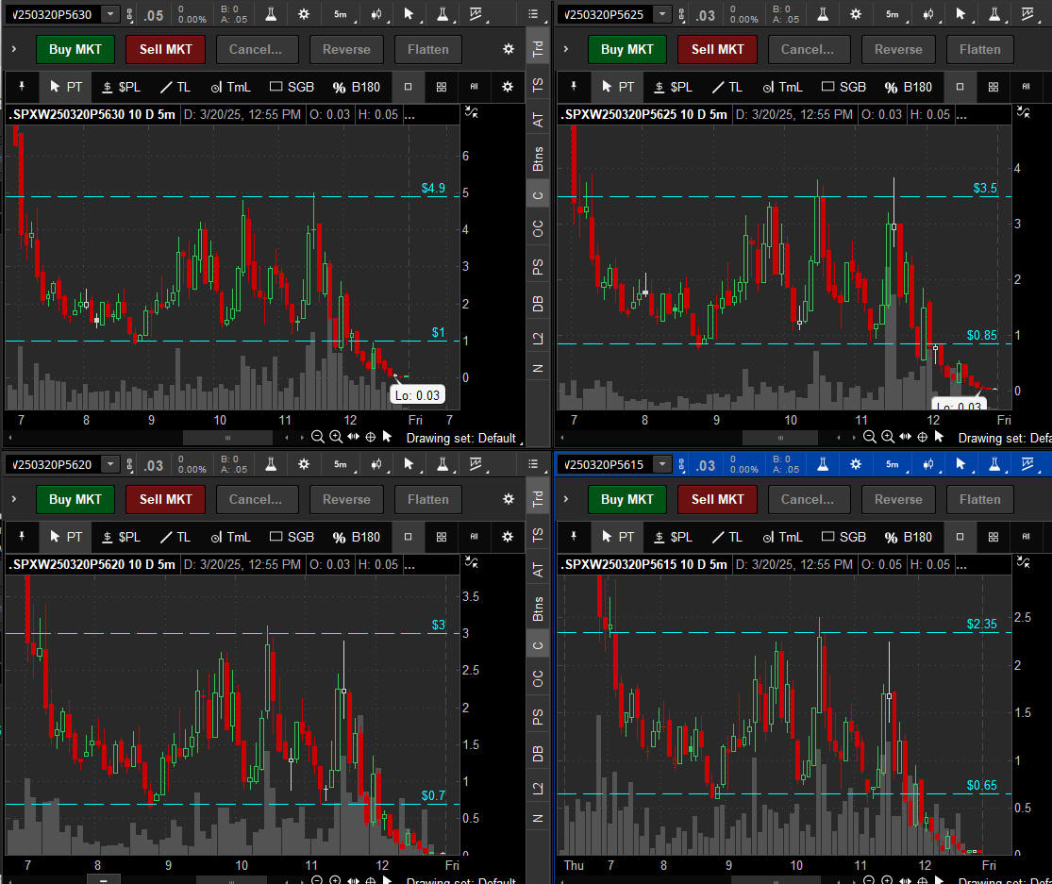Pick the SGB rectangle tool in the P5620 panel
Viewport: 1052px width, 884px height.
click(x=292, y=537)
